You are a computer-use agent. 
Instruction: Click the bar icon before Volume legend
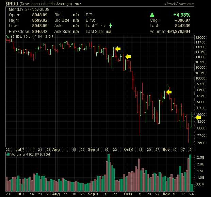click(x=8, y=154)
